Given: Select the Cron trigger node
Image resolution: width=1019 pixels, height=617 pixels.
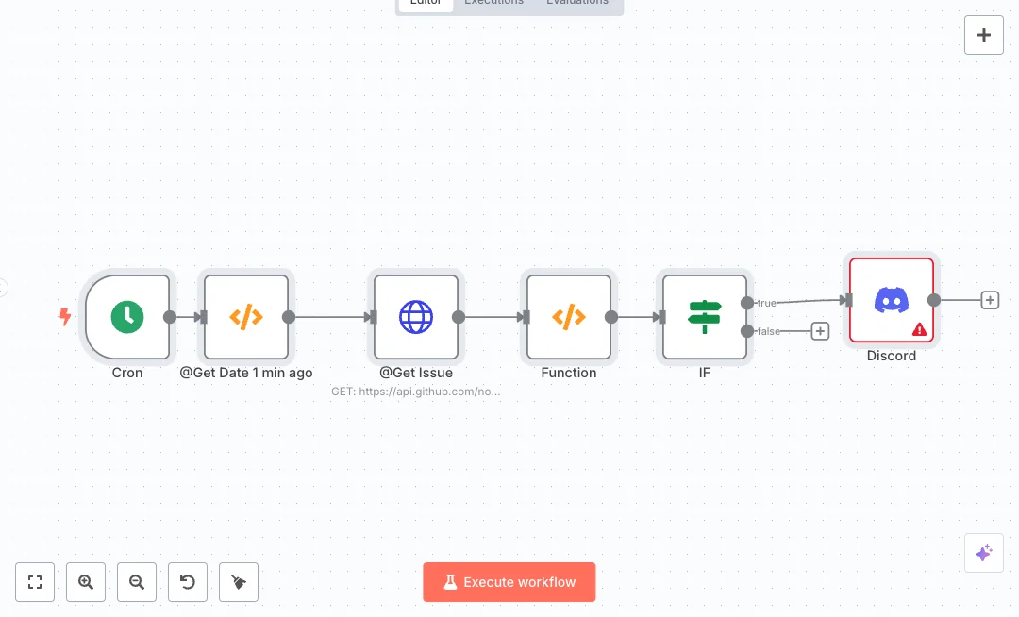Looking at the screenshot, I should click(x=127, y=317).
